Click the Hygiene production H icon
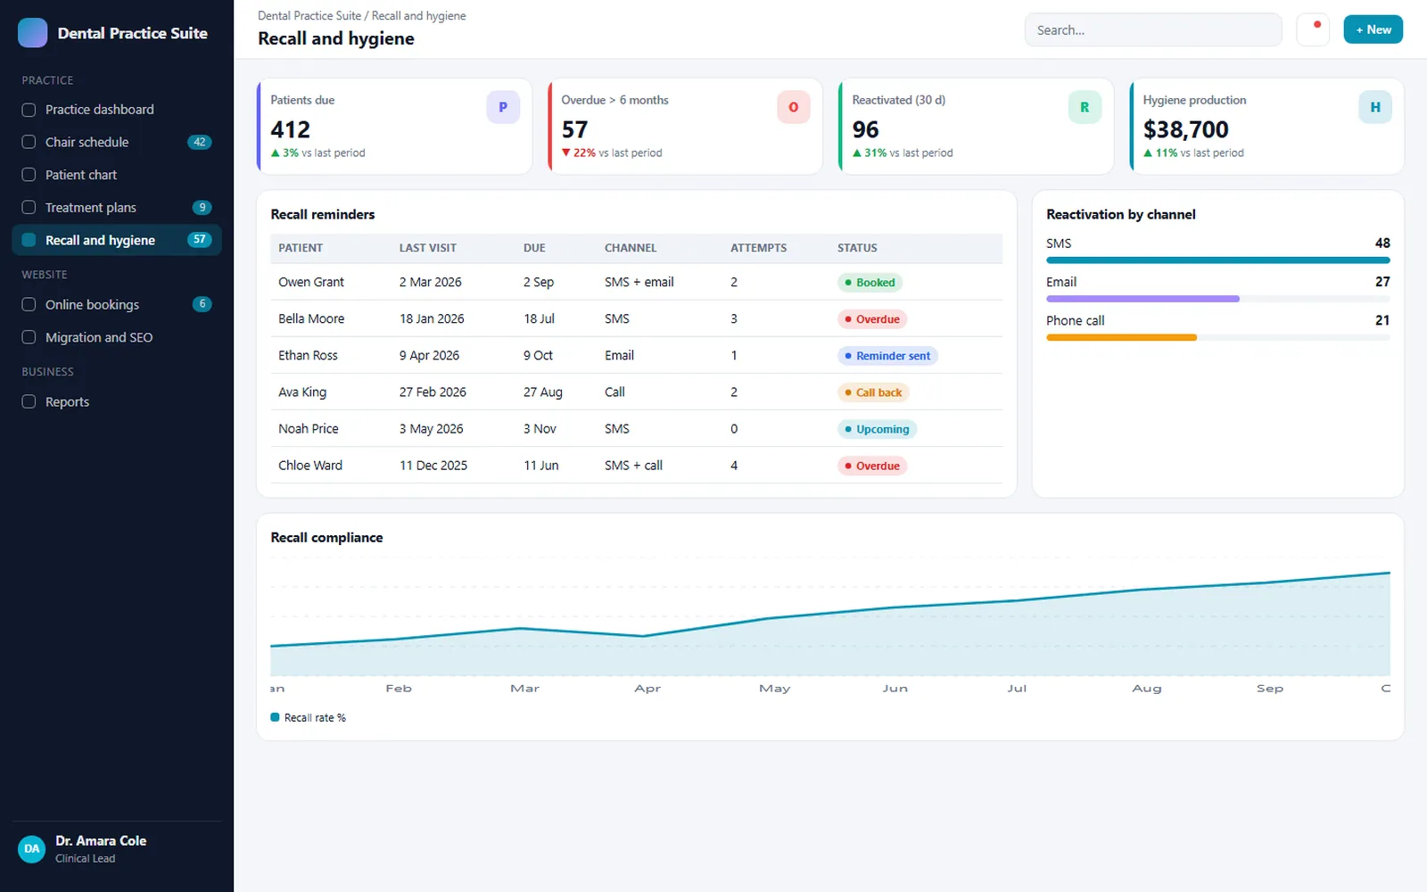This screenshot has height=892, width=1427. [1375, 107]
